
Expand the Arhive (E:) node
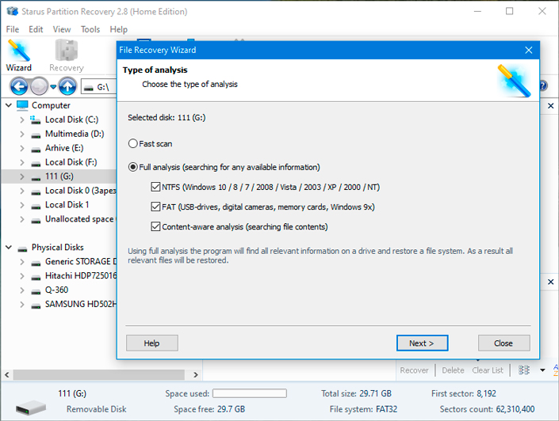(21, 149)
